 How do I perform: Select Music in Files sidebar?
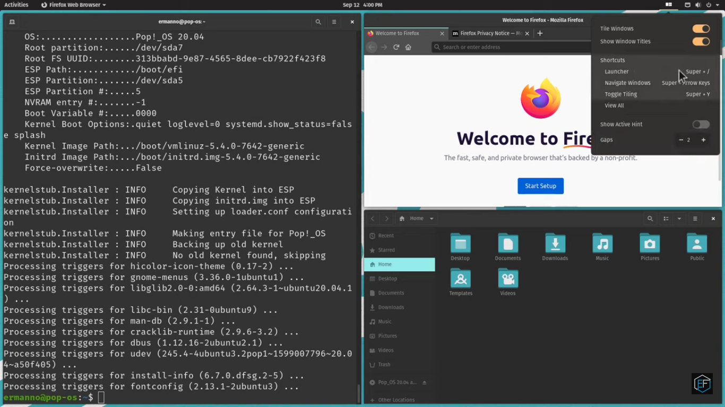coord(399,321)
